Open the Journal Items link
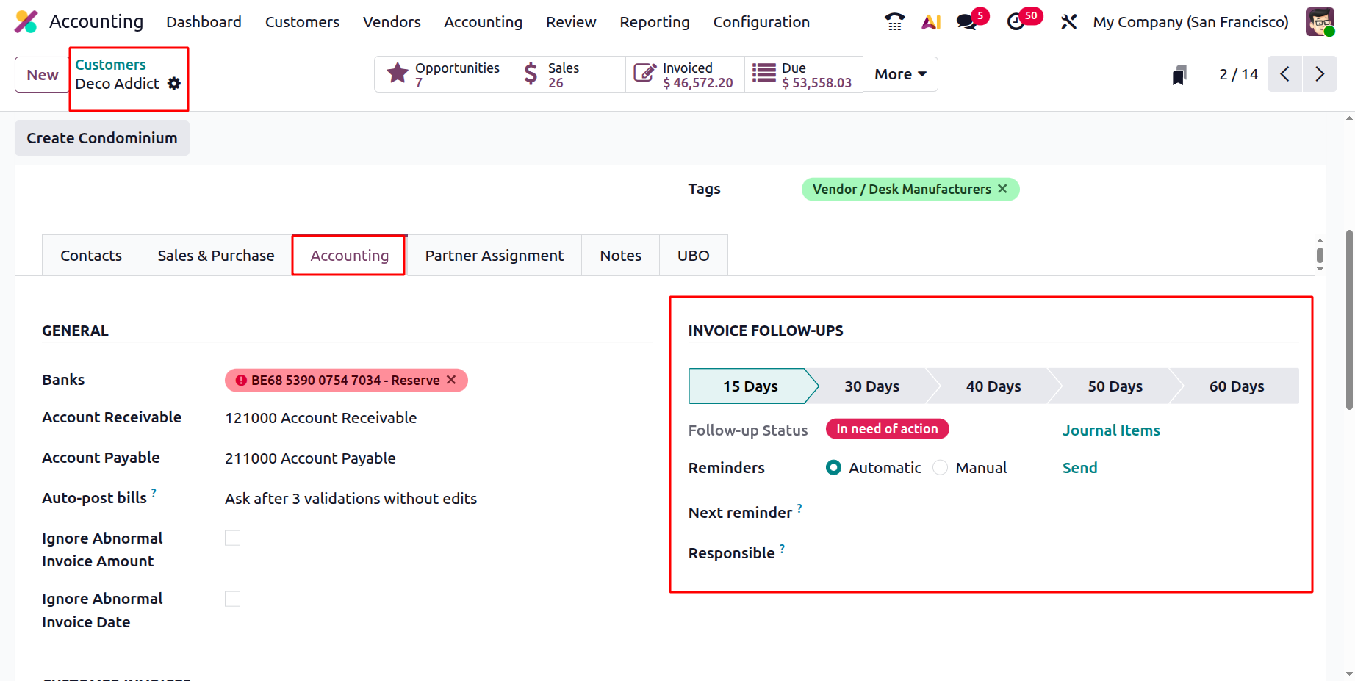The height and width of the screenshot is (681, 1355). pos(1110,430)
